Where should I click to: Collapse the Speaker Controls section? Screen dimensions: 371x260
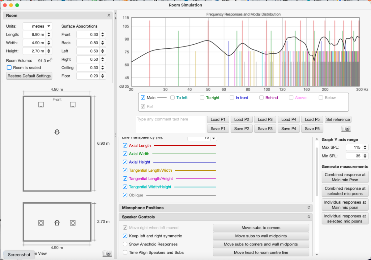(x=308, y=217)
